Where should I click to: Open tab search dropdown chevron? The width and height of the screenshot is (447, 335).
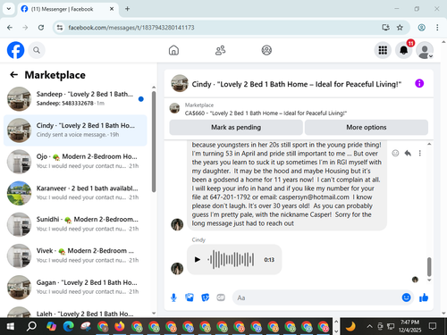9,9
